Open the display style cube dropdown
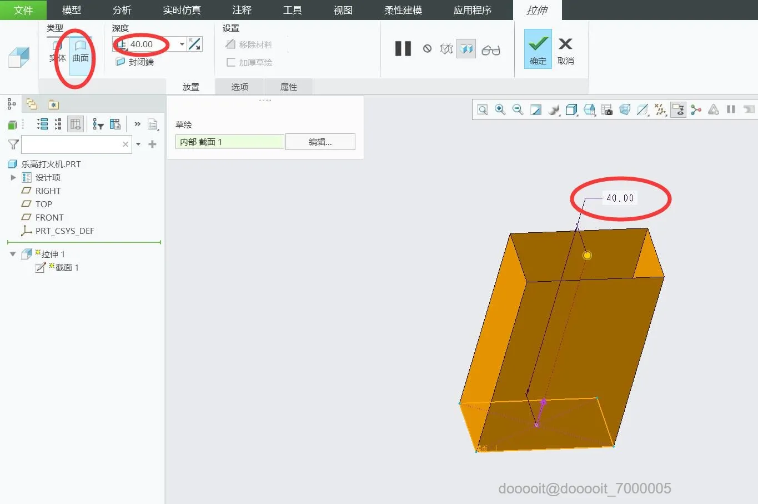This screenshot has height=504, width=758. tap(571, 109)
